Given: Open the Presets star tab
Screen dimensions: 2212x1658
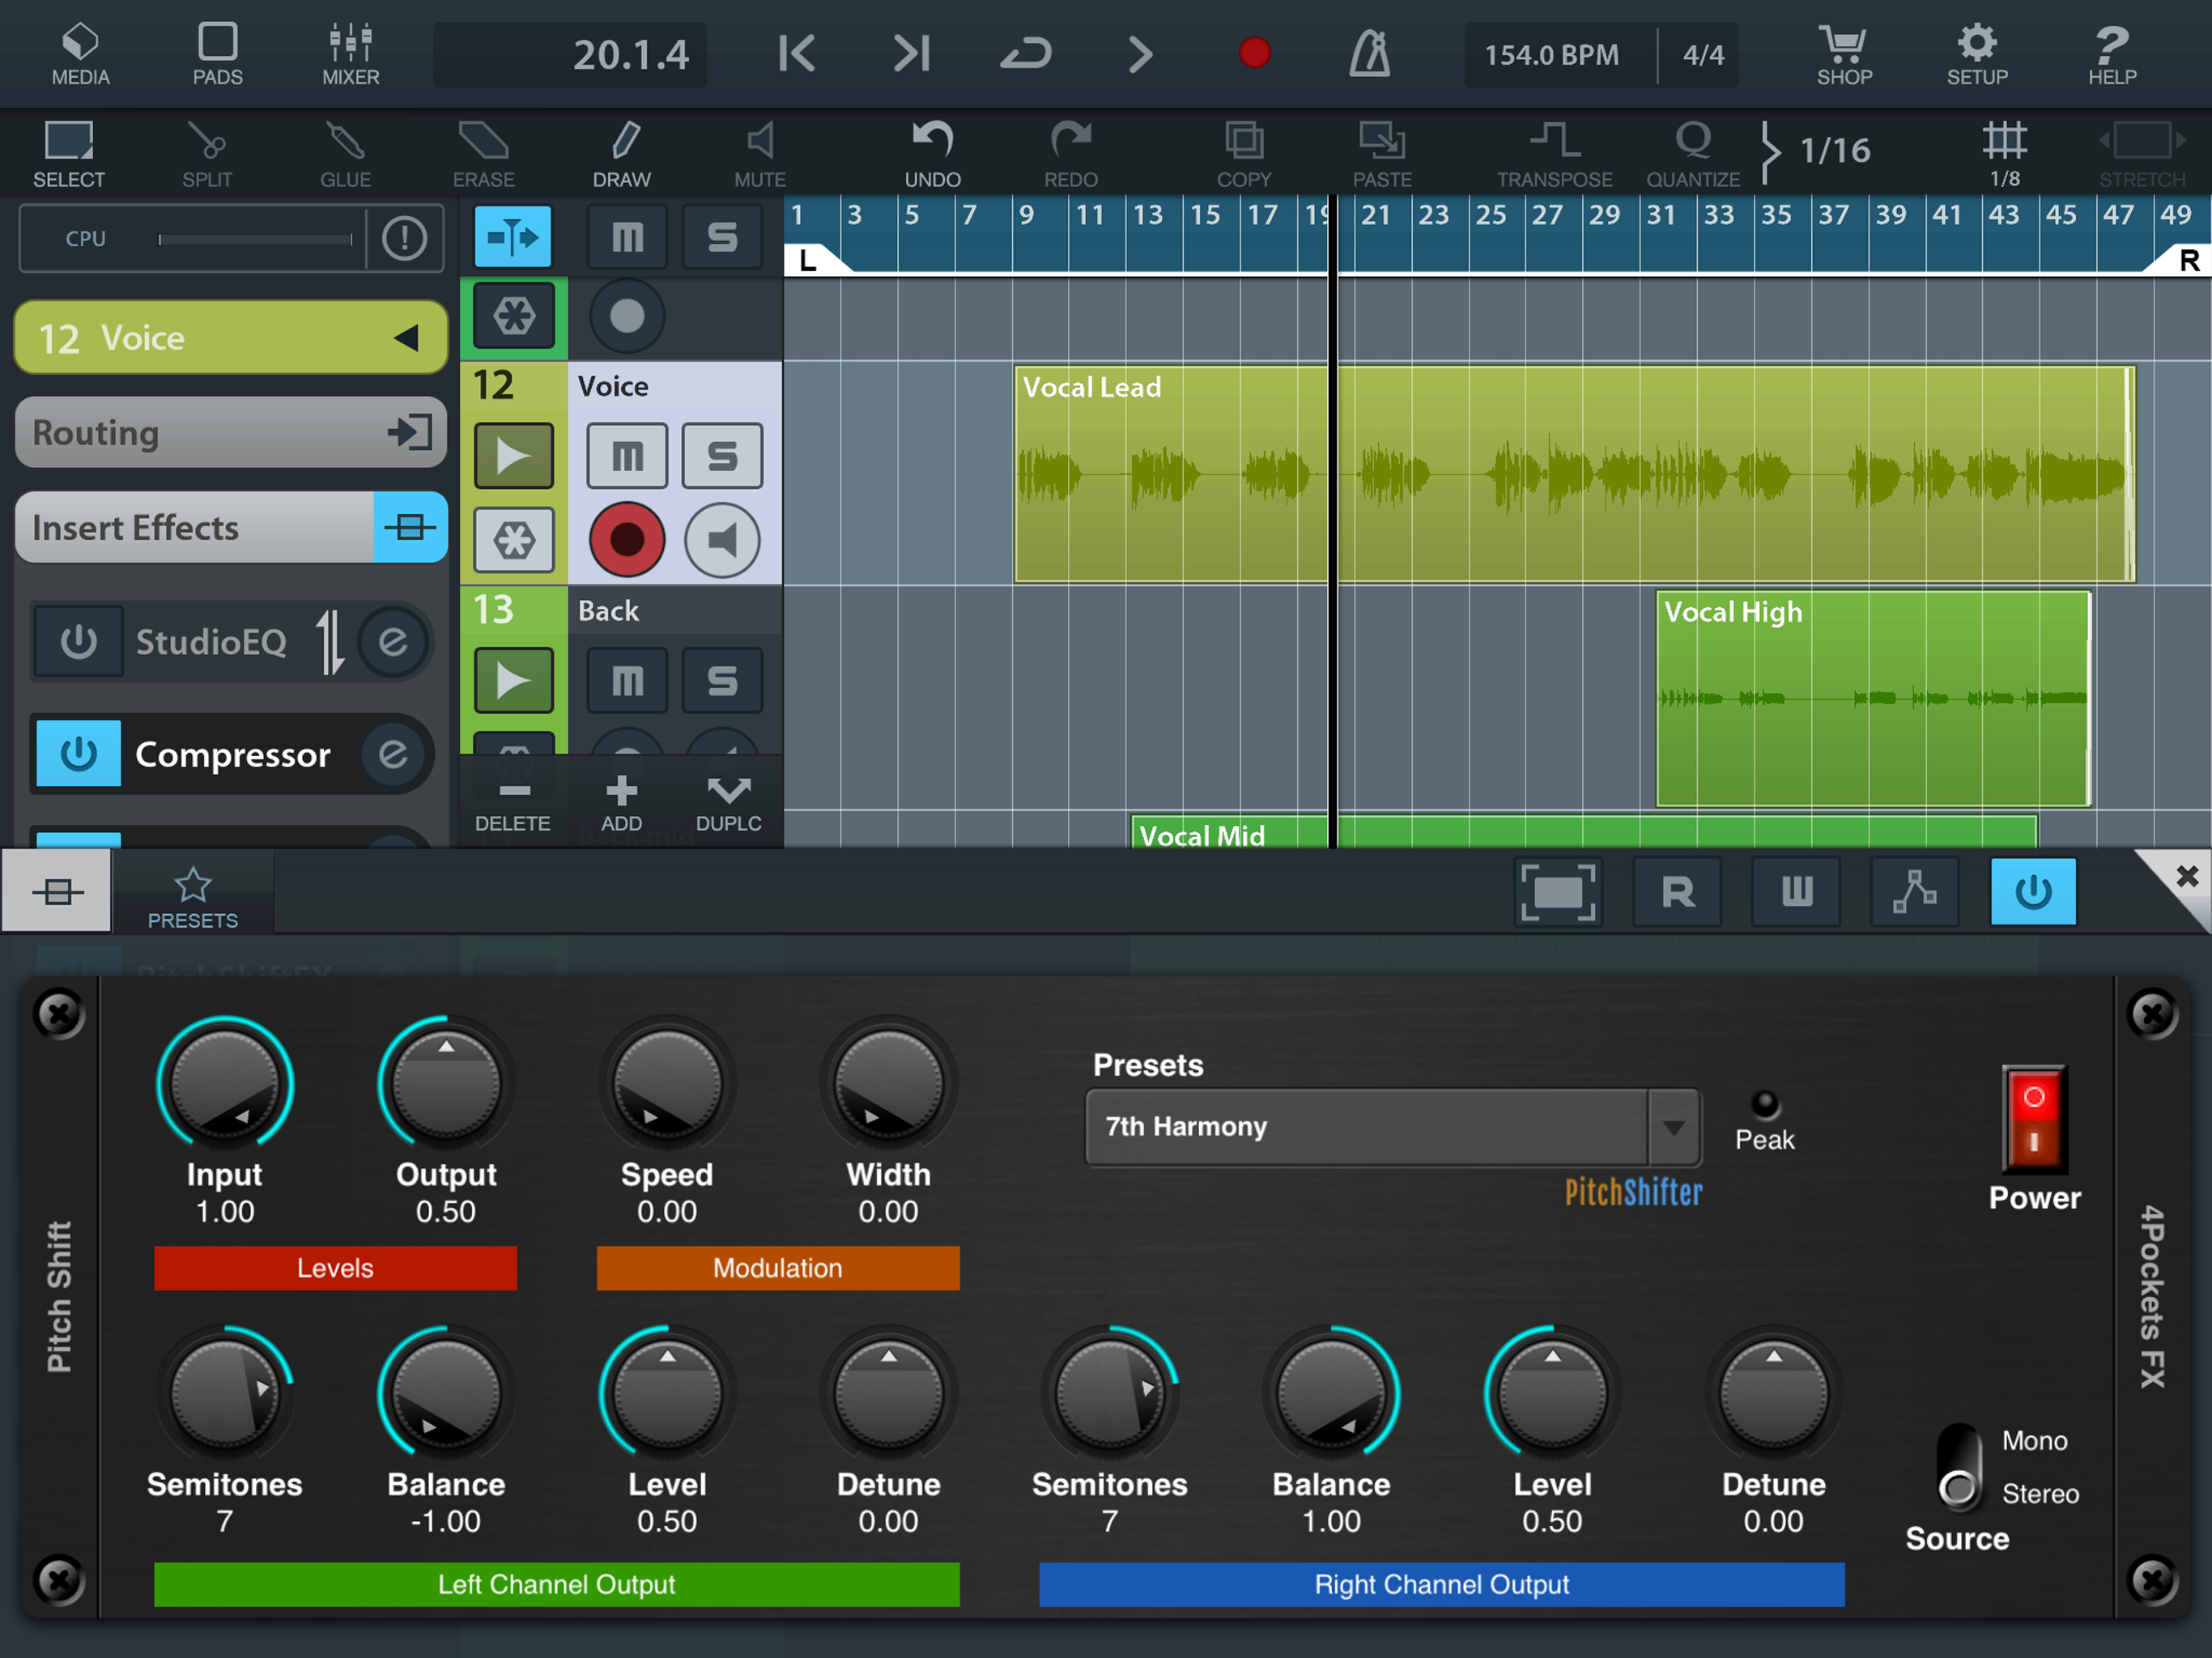Looking at the screenshot, I should coord(193,896).
